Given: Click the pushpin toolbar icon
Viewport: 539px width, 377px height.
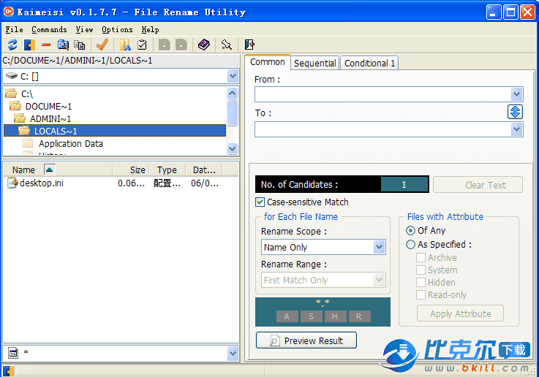Looking at the screenshot, I should tap(227, 45).
